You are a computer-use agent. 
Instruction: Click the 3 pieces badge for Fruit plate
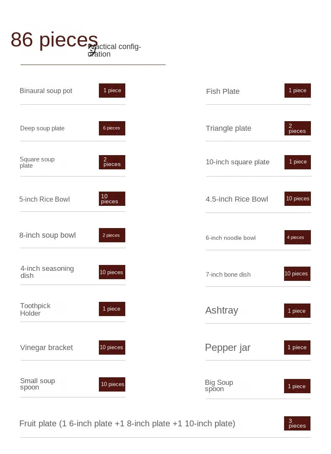click(x=297, y=423)
